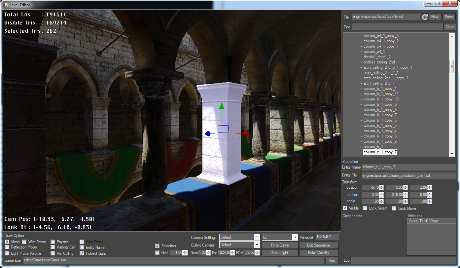The height and width of the screenshot is (268, 460).
Task: Open the Tone Curve editor
Action: [280, 245]
